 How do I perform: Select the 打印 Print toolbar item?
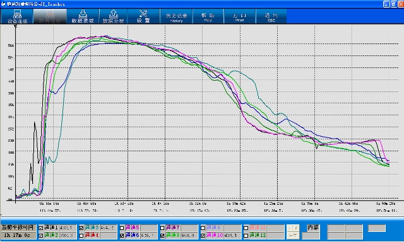click(240, 16)
